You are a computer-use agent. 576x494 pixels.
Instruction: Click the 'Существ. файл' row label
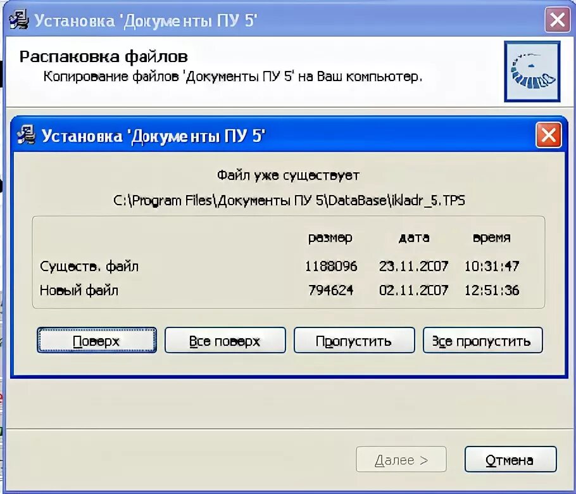click(x=89, y=266)
